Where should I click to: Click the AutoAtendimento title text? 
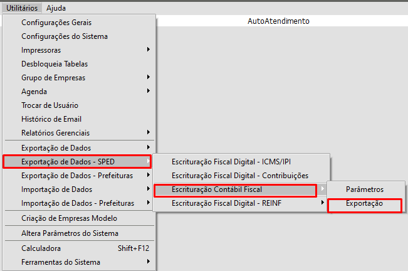tap(278, 21)
